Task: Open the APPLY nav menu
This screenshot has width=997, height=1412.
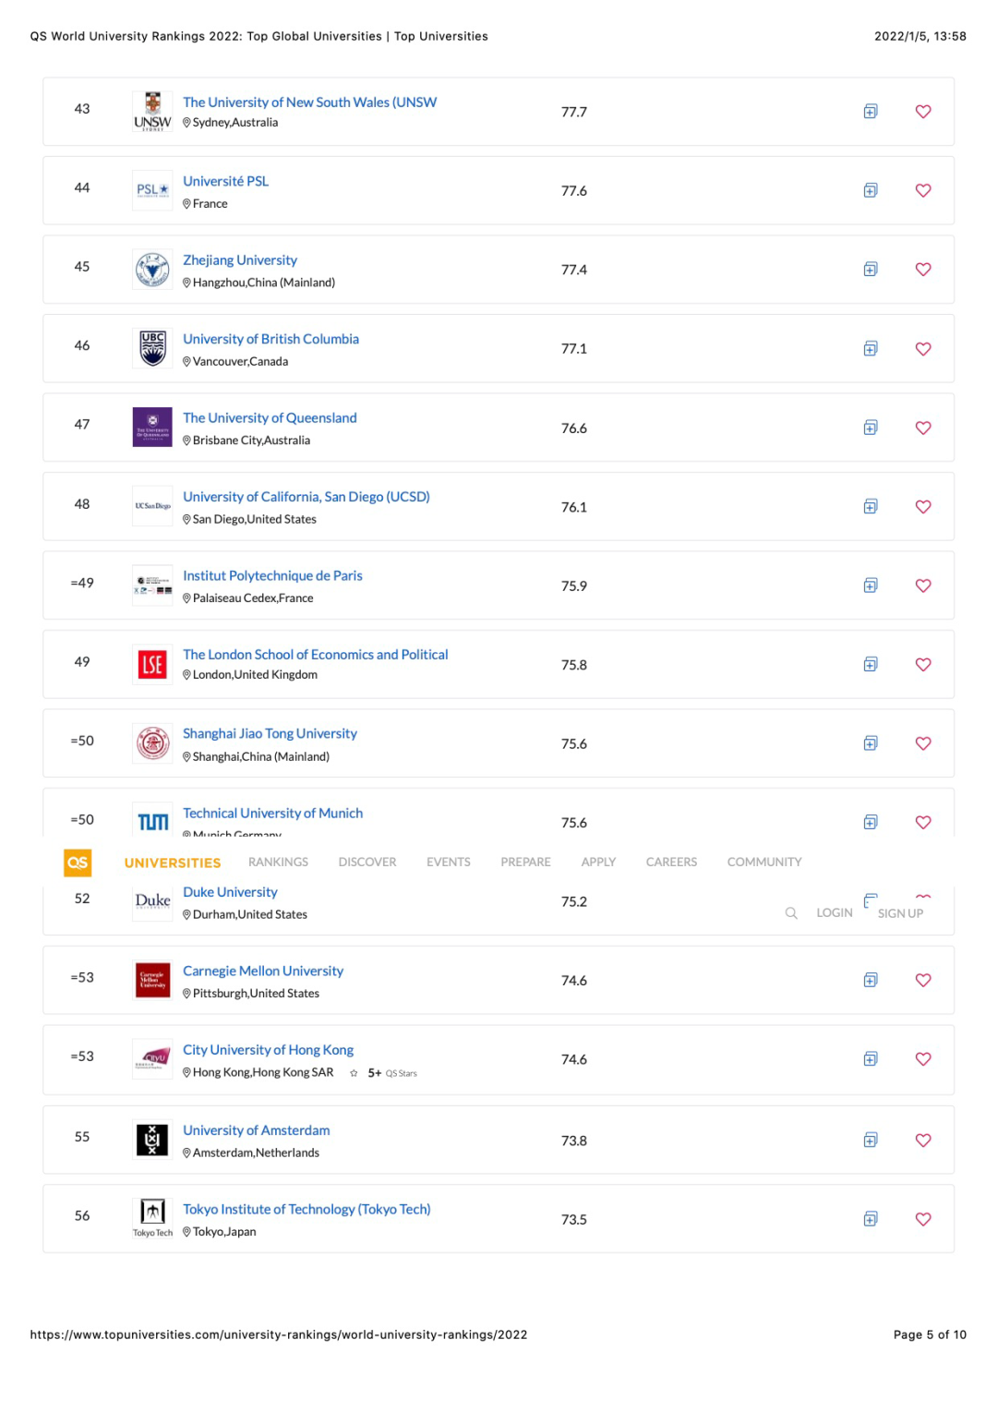Action: click(598, 862)
